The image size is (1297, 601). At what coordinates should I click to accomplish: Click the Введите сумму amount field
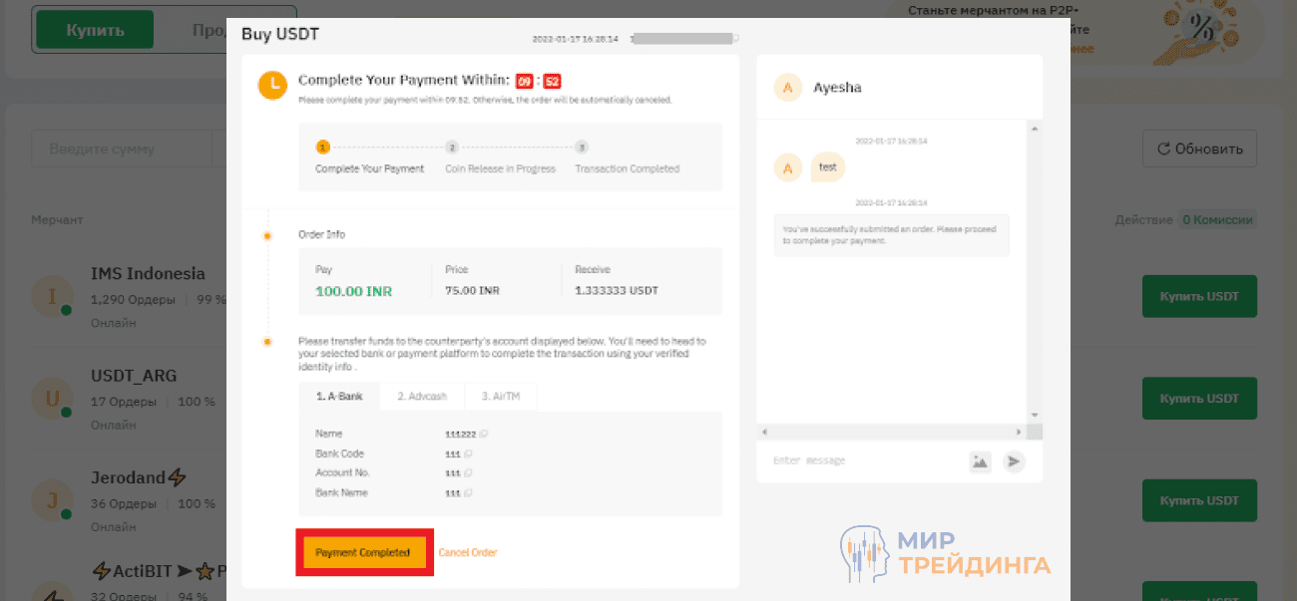(x=120, y=148)
